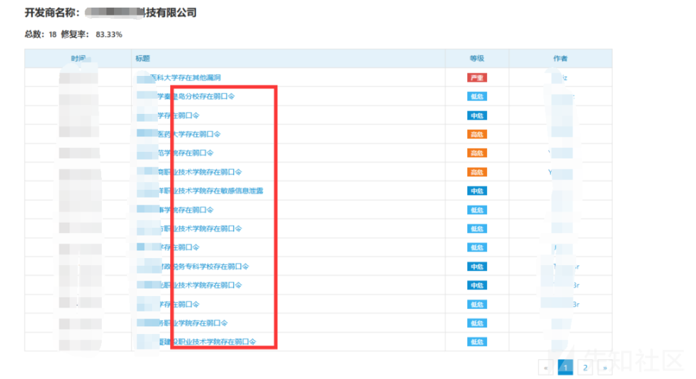Click the 等级 column header
The height and width of the screenshot is (379, 696).
[x=477, y=59]
